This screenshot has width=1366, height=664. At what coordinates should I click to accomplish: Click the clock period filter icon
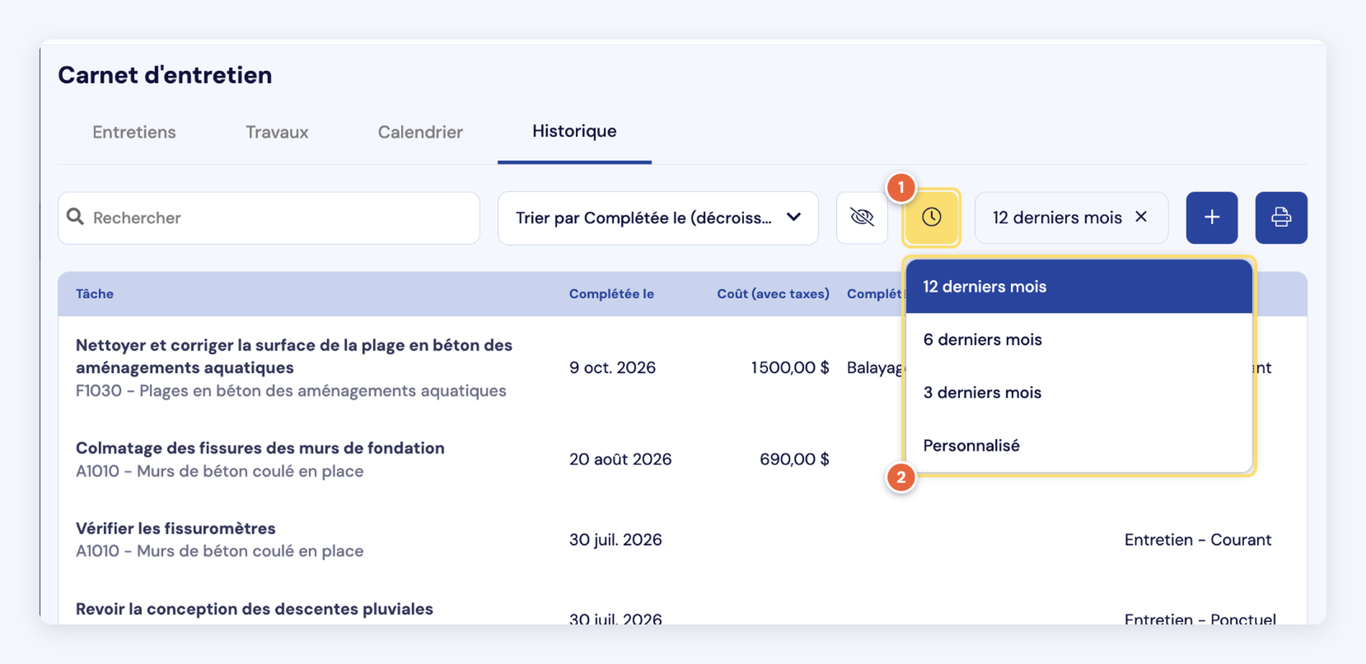point(931,217)
